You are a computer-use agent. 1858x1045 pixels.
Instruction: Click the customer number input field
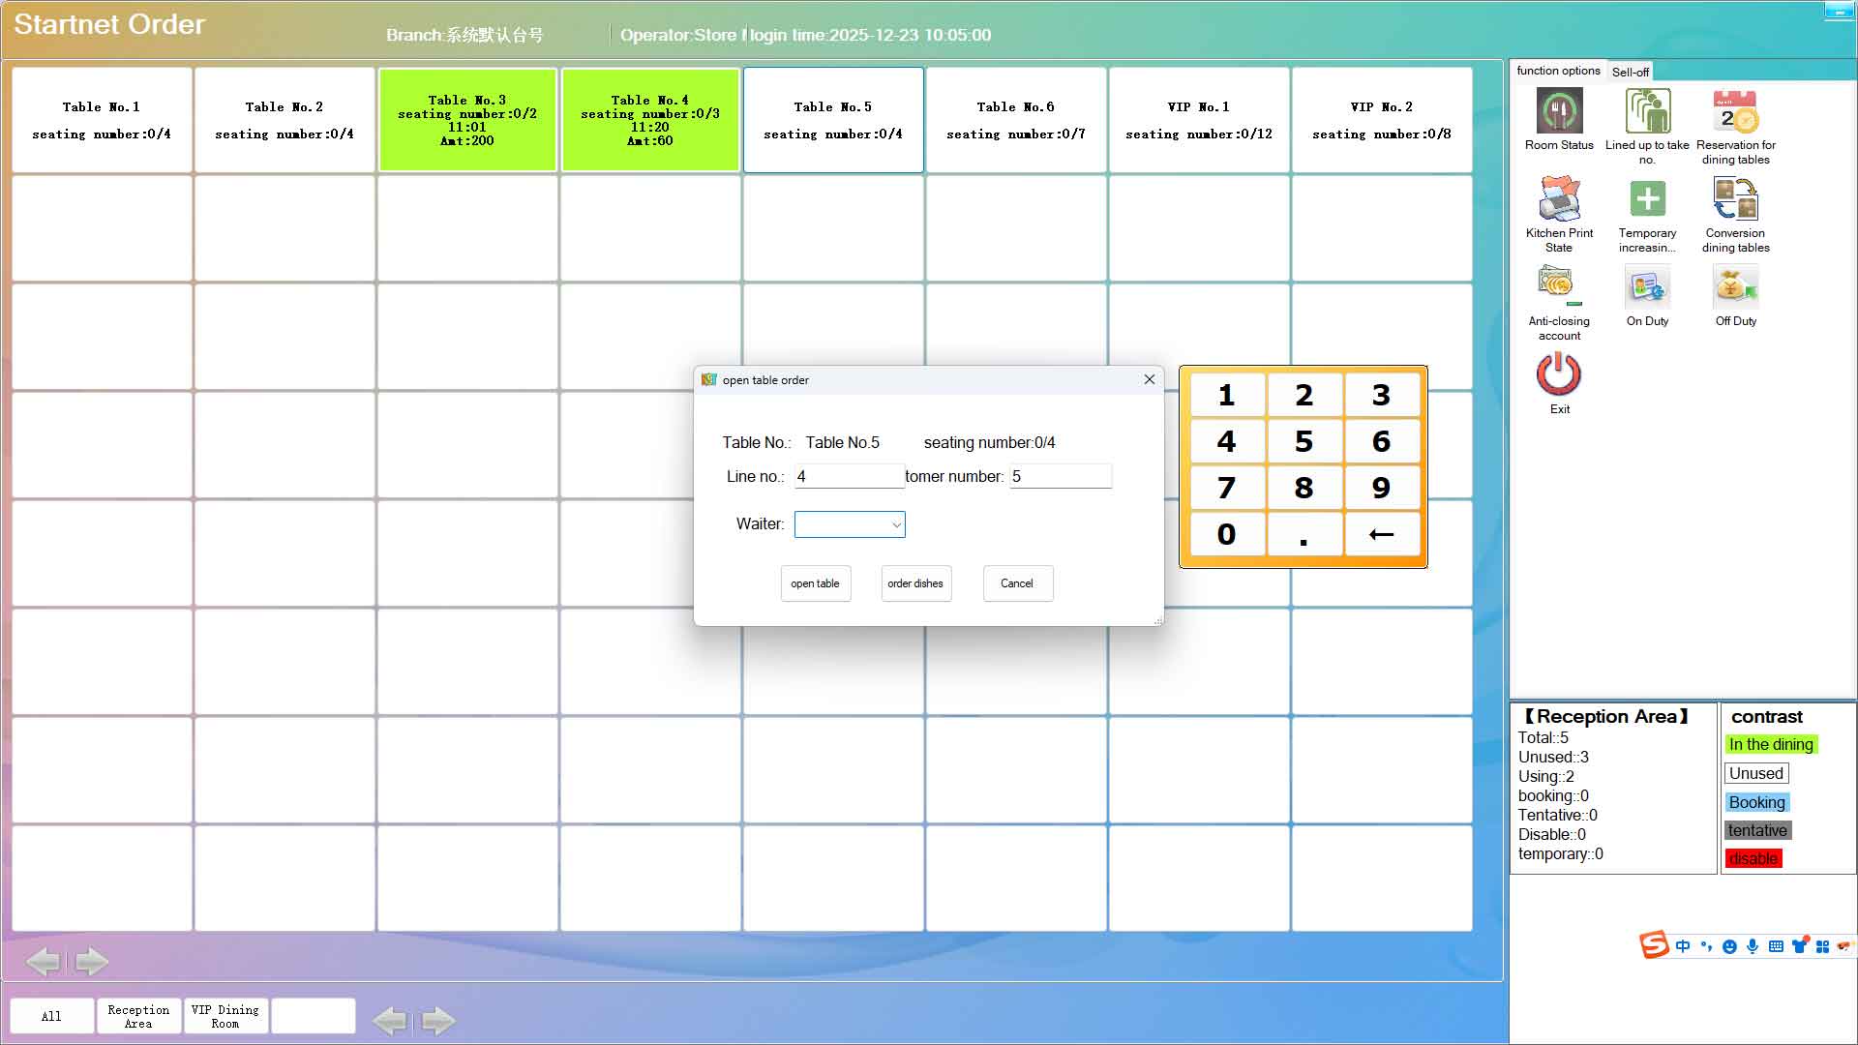coord(1061,476)
